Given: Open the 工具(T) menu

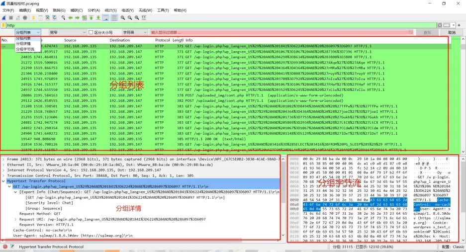Looking at the screenshot, I should [x=163, y=10].
